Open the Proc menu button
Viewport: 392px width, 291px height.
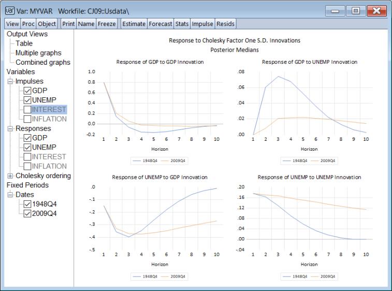point(28,24)
